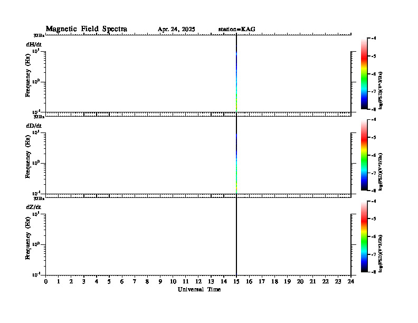Click the -8 tick on the dZ/dt colorbar
Screen dimensions: 418x323
[374, 272]
